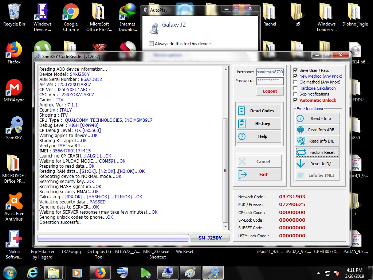Image resolution: width=373 pixels, height=280 pixels.
Task: Switch to SamKEY taskbar icon
Action: coord(213,273)
